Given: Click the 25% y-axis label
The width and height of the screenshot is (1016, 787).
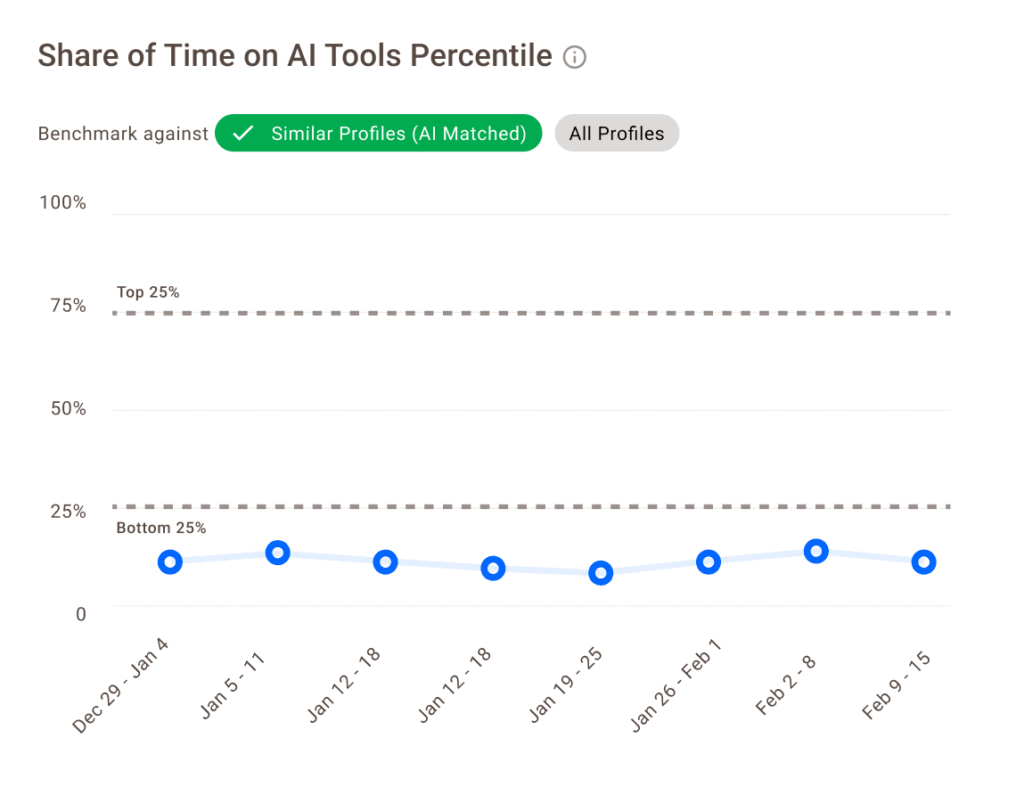Looking at the screenshot, I should click(x=68, y=512).
